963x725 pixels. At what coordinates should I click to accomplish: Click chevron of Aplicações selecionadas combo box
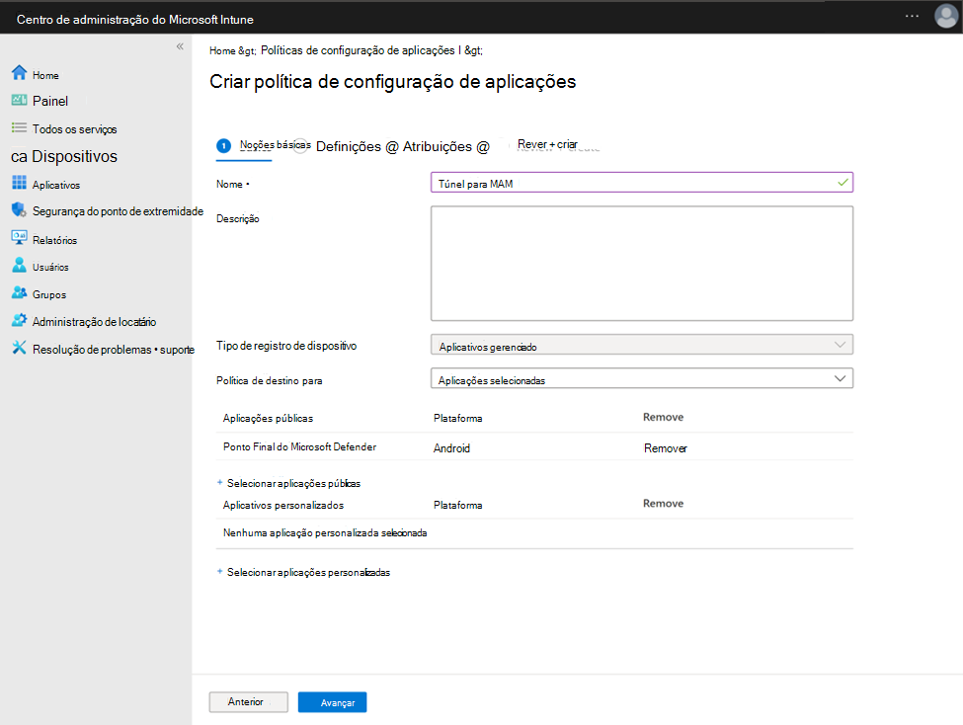click(x=840, y=378)
